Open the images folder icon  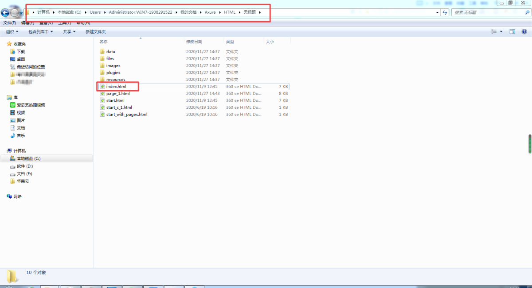click(102, 65)
